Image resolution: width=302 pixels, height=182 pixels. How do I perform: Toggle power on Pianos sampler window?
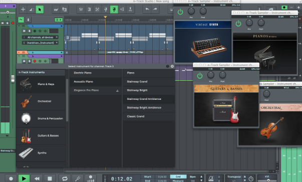pyautogui.click(x=238, y=24)
